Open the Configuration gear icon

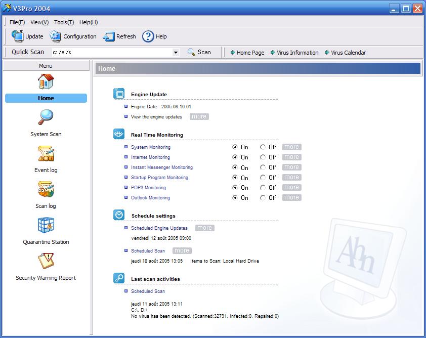56,36
